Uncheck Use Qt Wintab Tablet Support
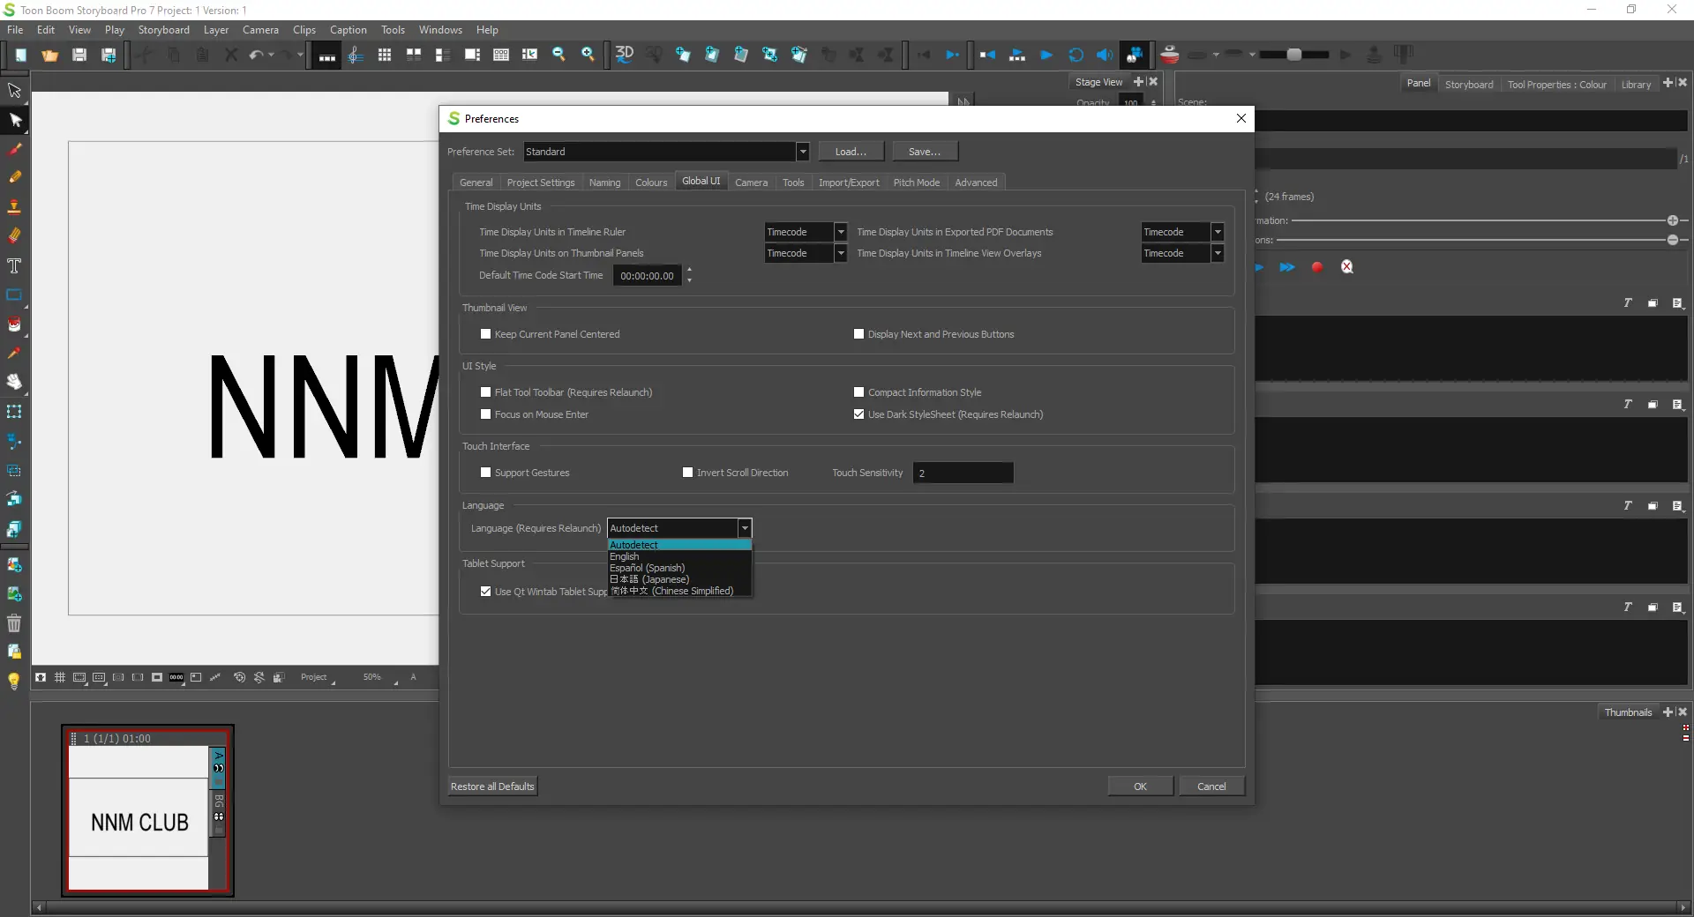This screenshot has height=917, width=1694. [x=485, y=592]
